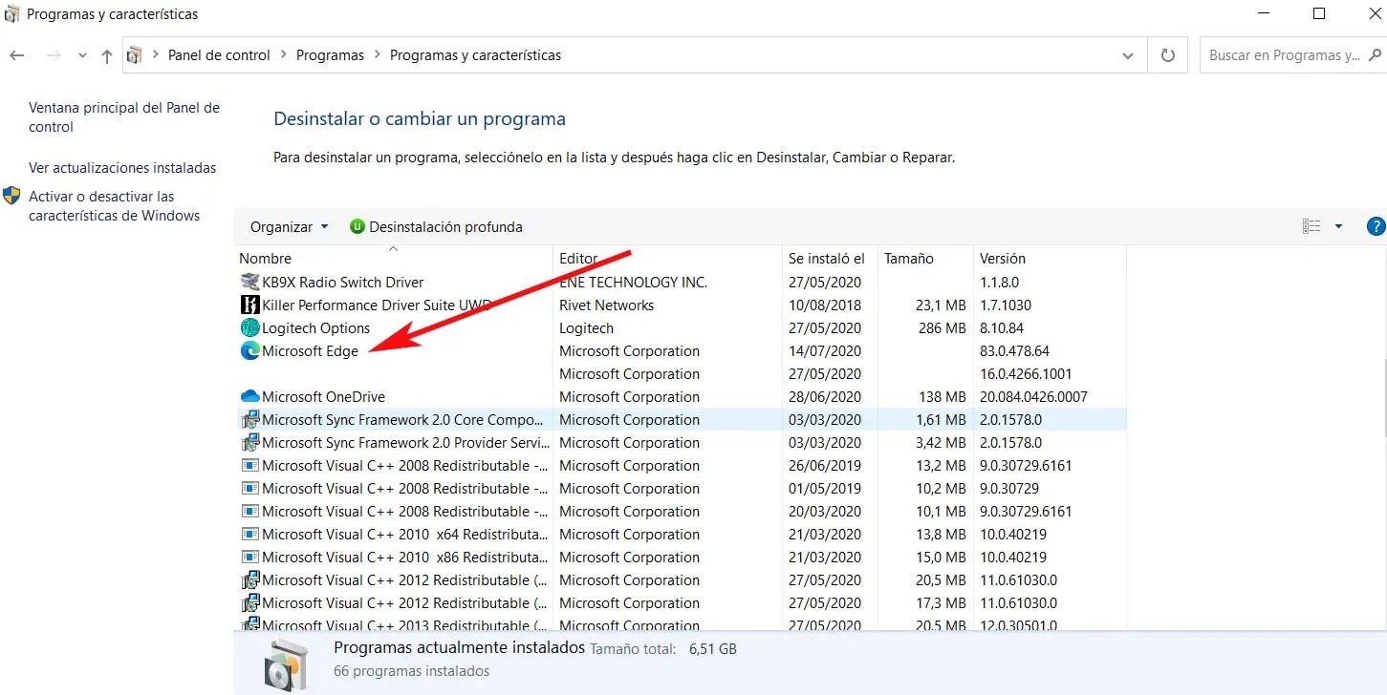Go to Panel de control in the breadcrumb
This screenshot has height=695, width=1387.
pos(218,54)
